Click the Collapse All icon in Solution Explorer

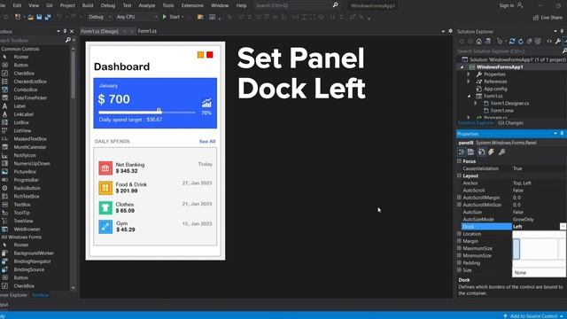(529, 42)
